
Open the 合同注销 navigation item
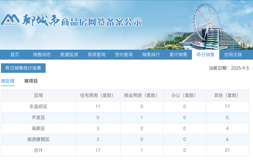tap(233, 55)
